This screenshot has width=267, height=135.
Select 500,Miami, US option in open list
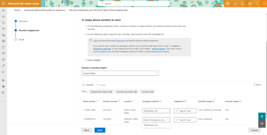coord(156,125)
